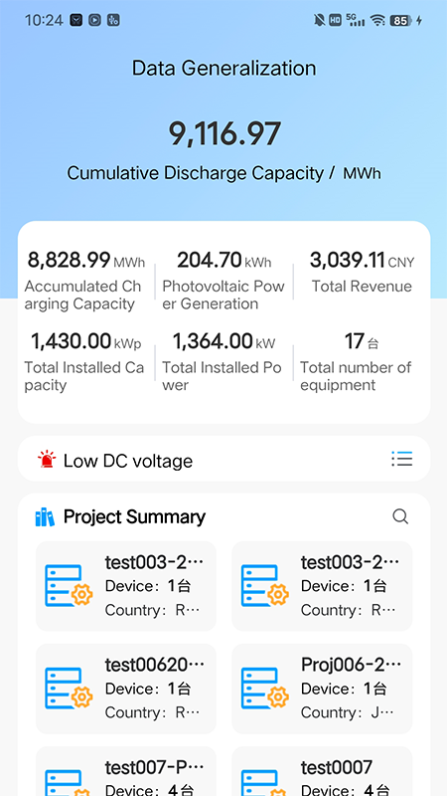
Task: Tap the Project Summary books icon
Action: pos(45,516)
